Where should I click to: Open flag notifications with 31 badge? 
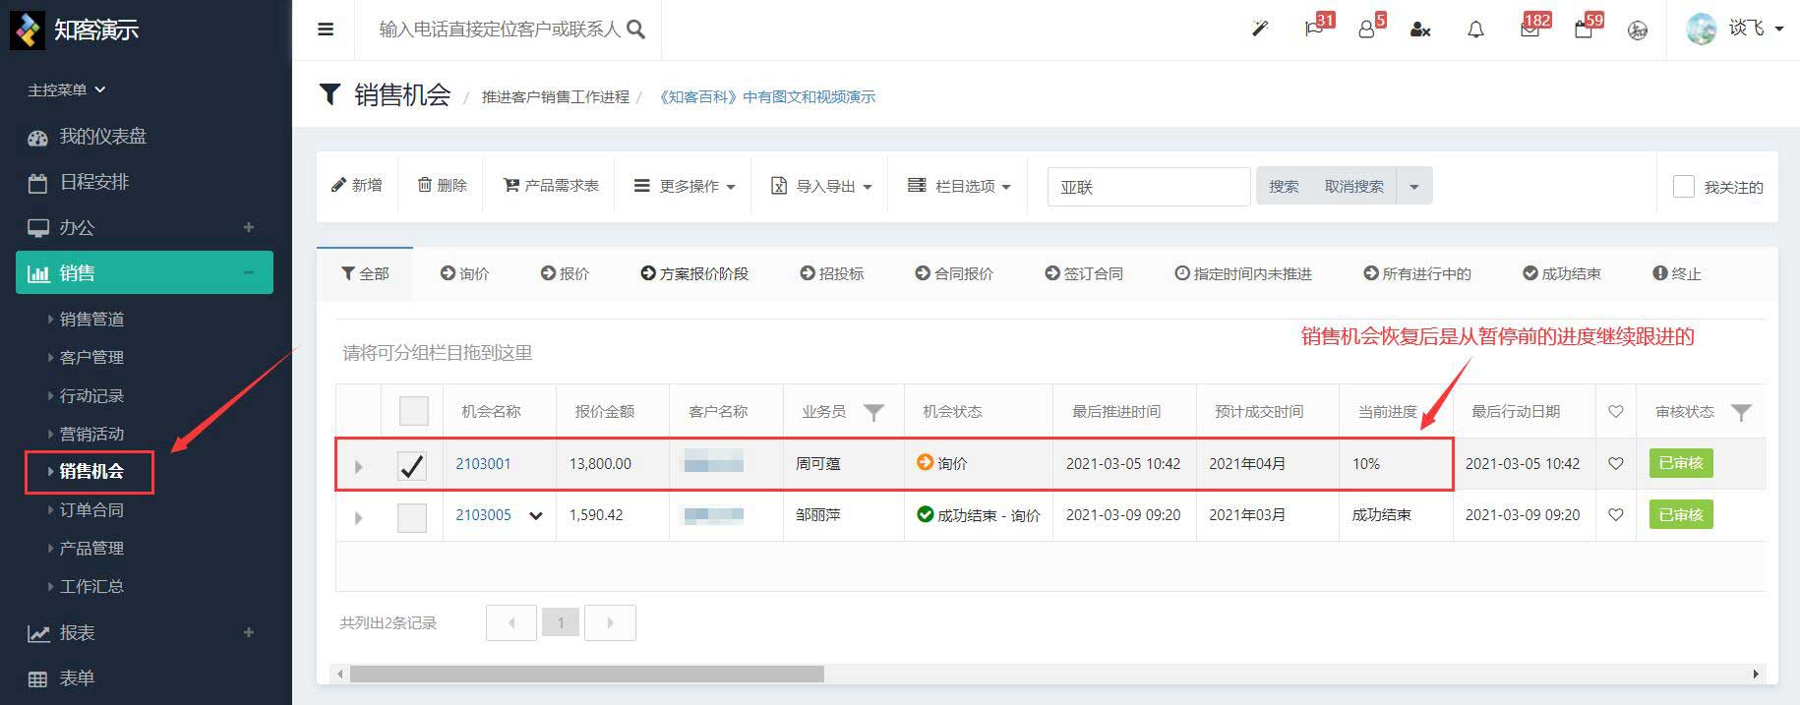tap(1314, 29)
